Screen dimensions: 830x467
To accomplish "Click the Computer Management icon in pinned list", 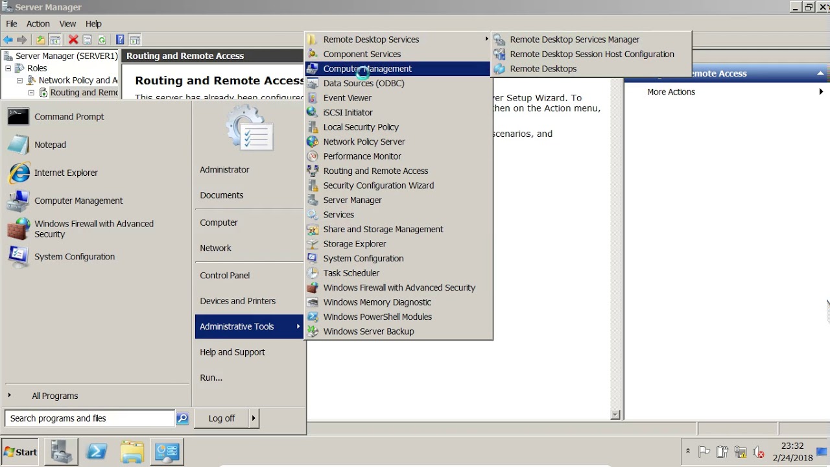I will [x=18, y=200].
